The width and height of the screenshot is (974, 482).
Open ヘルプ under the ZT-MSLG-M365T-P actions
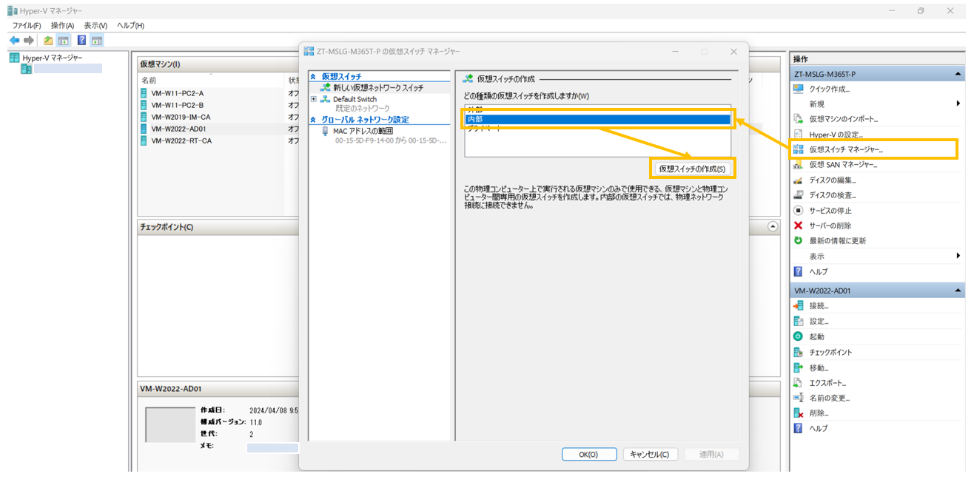[x=819, y=271]
